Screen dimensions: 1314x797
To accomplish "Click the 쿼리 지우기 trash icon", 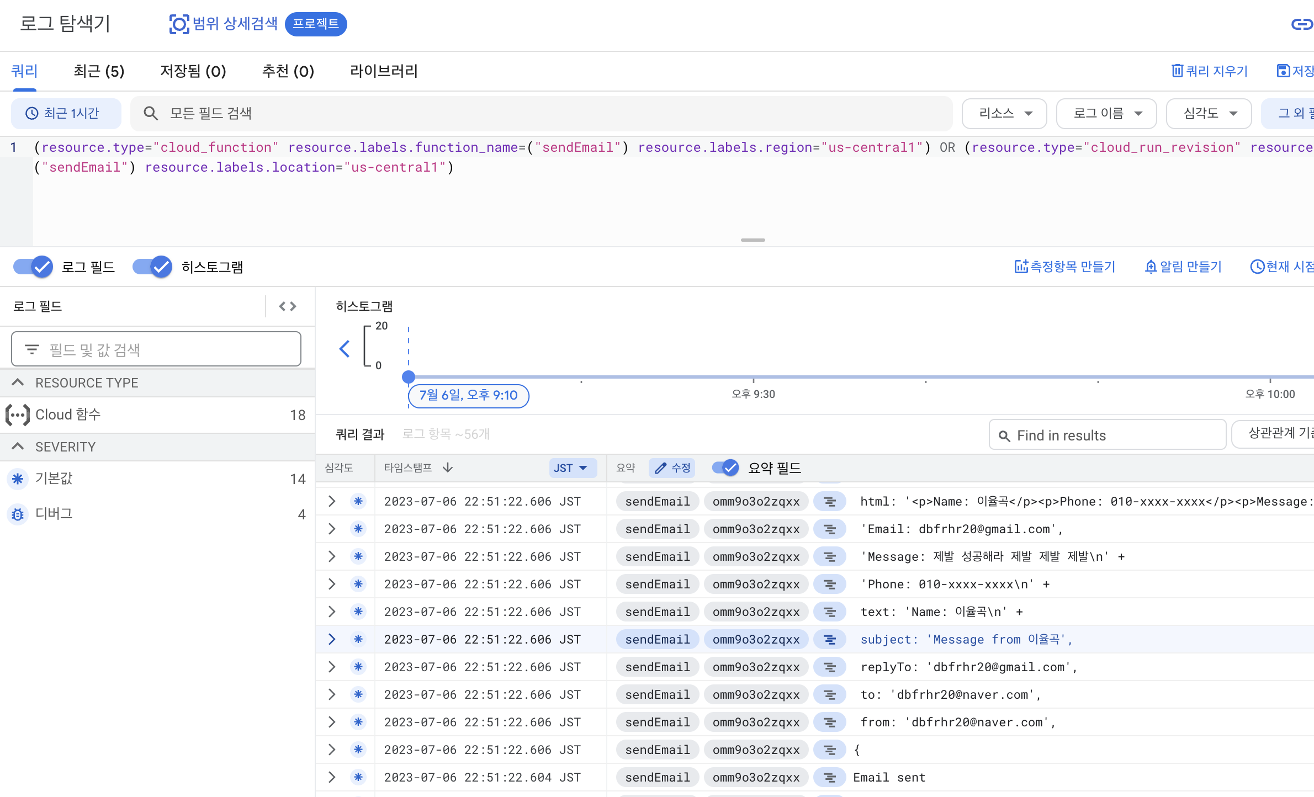I will click(x=1177, y=71).
